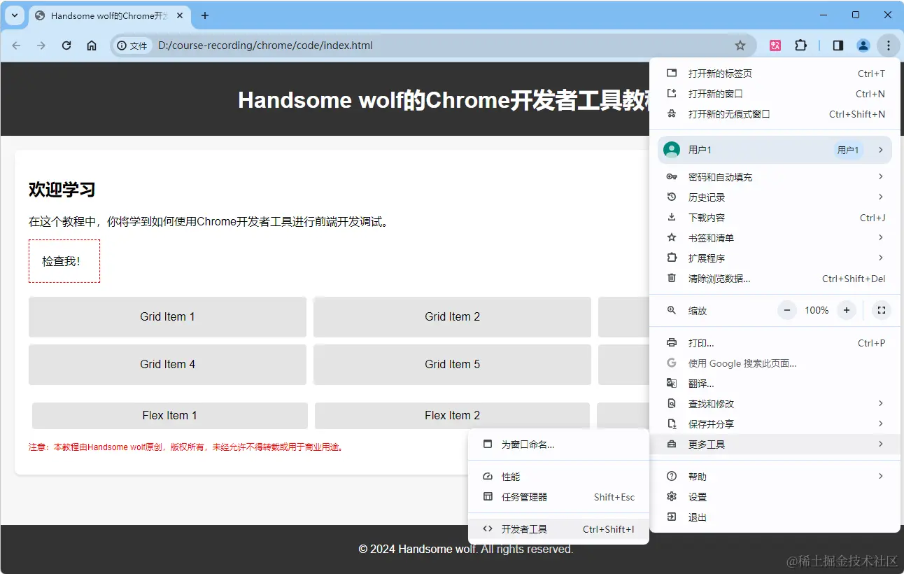The width and height of the screenshot is (904, 574).
Task: Expand 扩展程序 submenu
Action: (x=775, y=258)
